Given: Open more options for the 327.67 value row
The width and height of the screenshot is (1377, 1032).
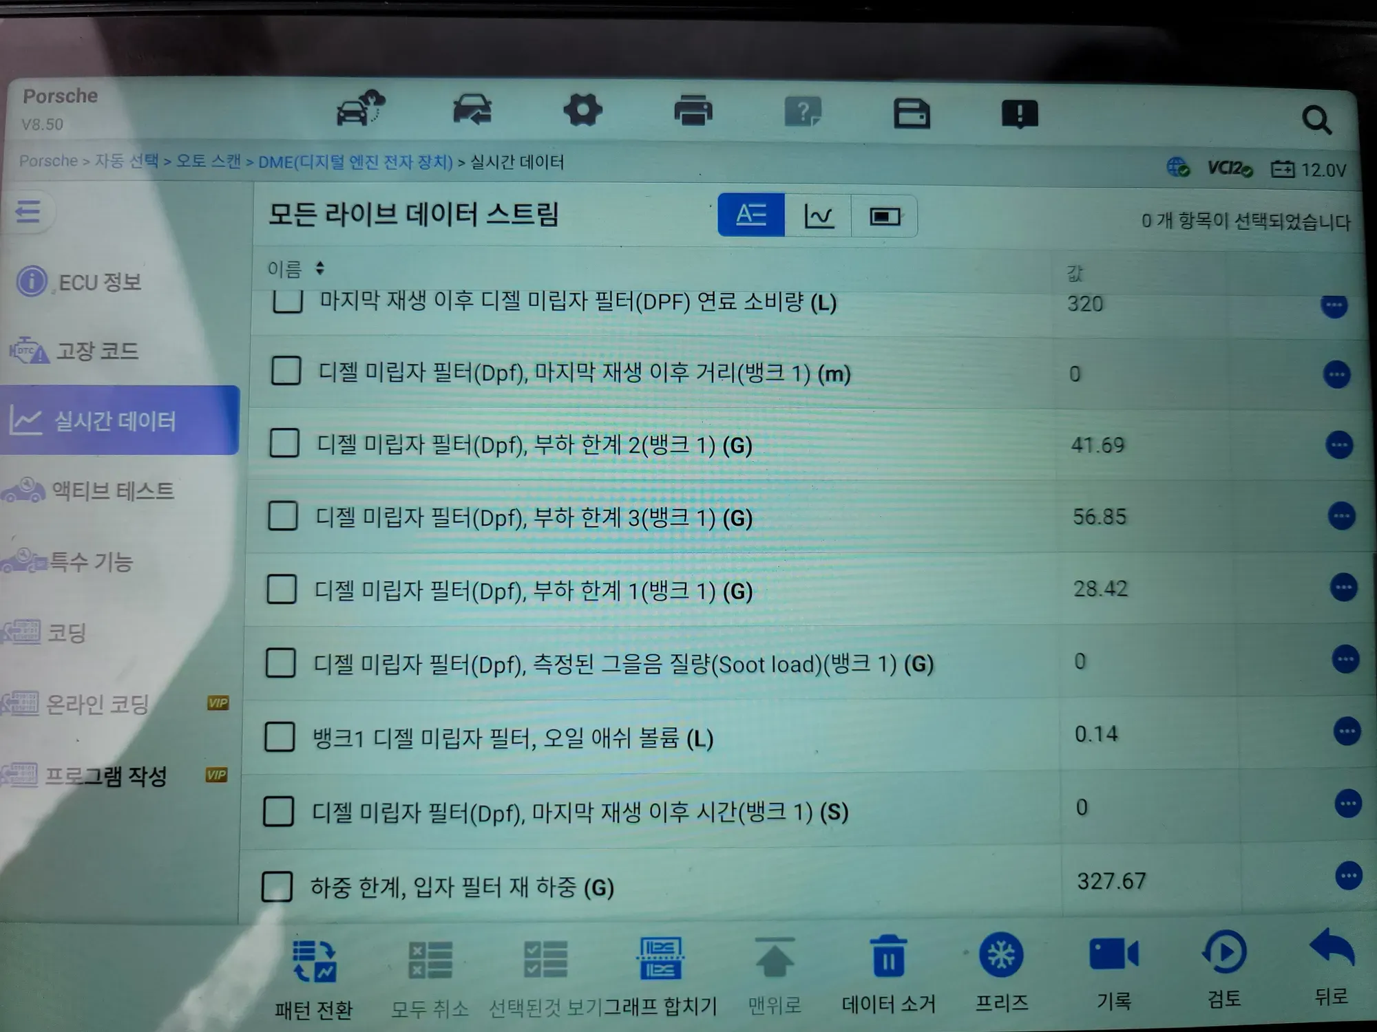Looking at the screenshot, I should [1348, 876].
